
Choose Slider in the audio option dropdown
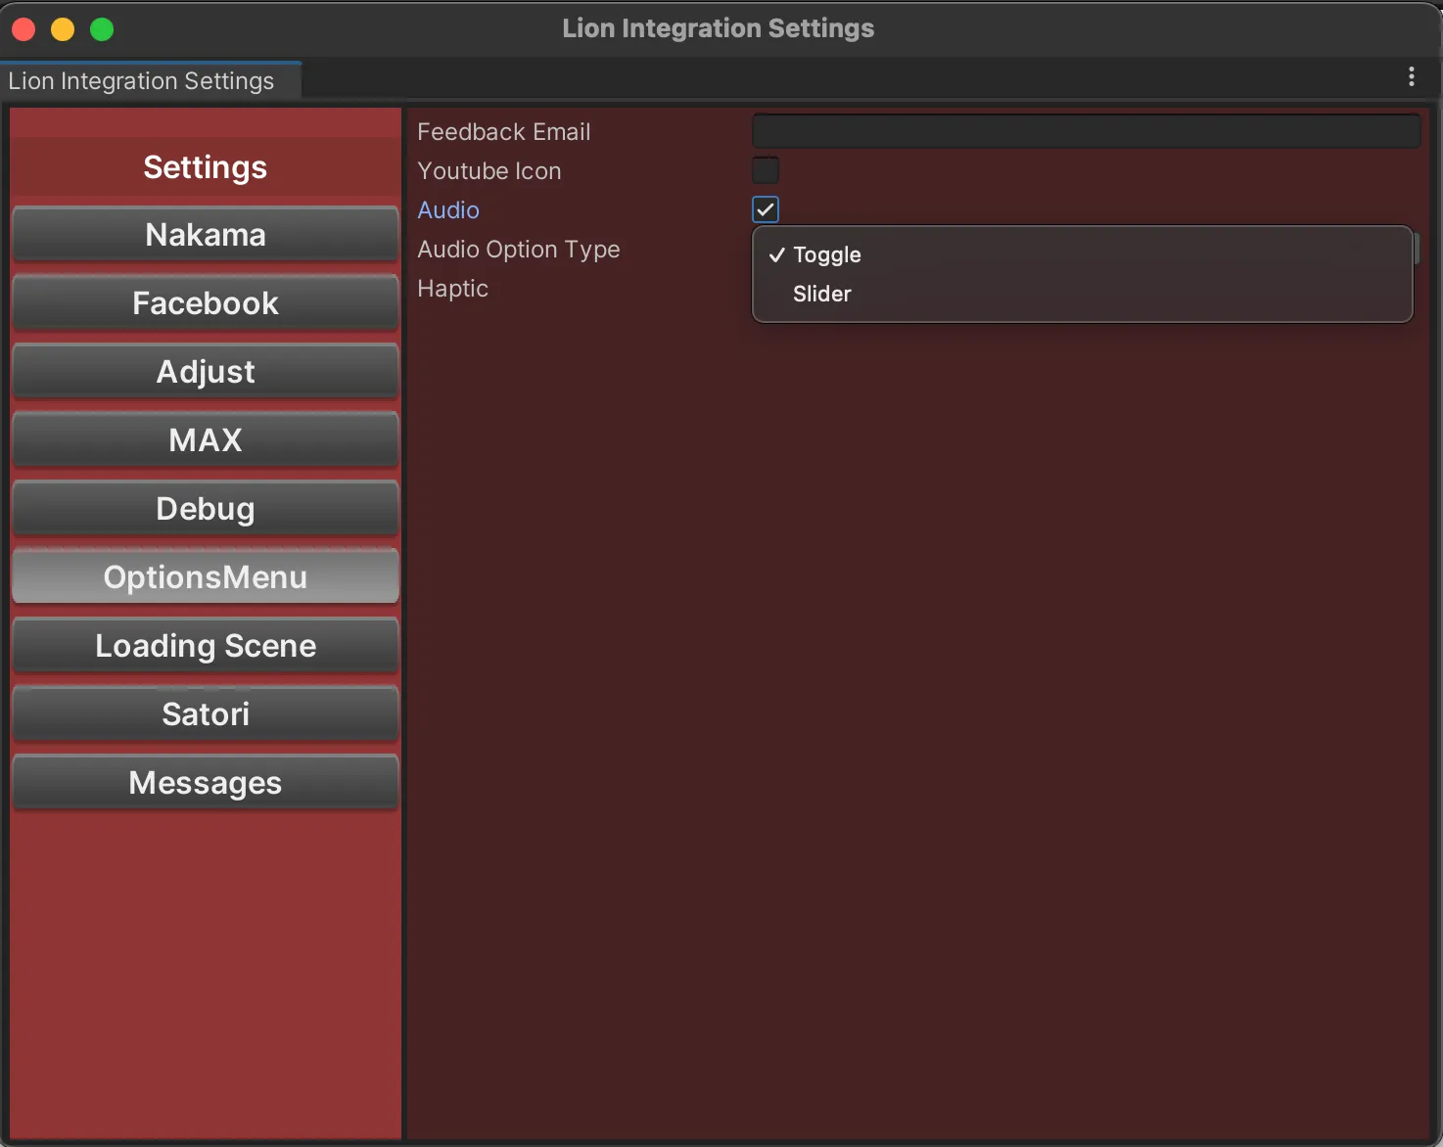pos(1082,294)
